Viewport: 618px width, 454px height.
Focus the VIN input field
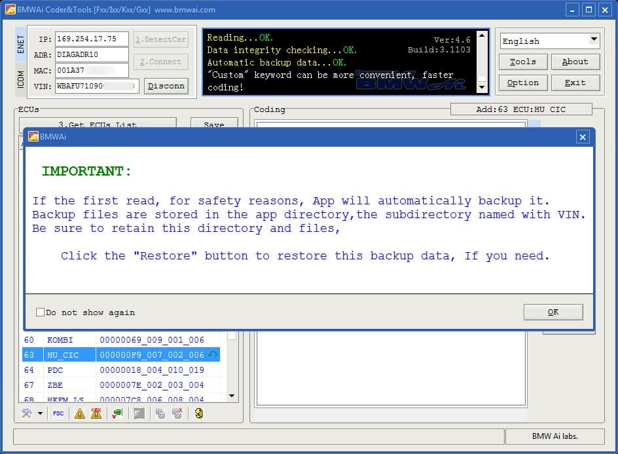[x=97, y=86]
